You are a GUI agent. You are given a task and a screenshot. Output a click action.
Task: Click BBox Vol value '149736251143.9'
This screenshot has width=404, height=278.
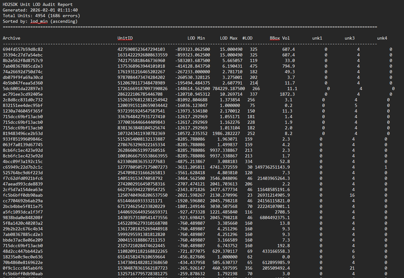tap(272, 167)
